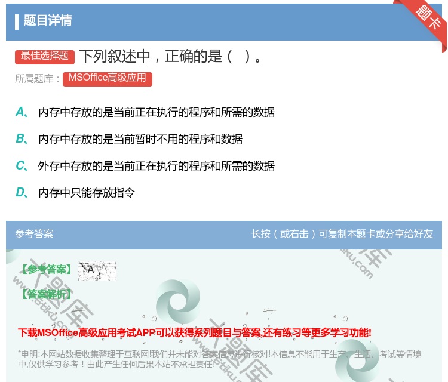Select option D 内存中只能存放指令
The height and width of the screenshot is (382, 448).
tap(87, 193)
